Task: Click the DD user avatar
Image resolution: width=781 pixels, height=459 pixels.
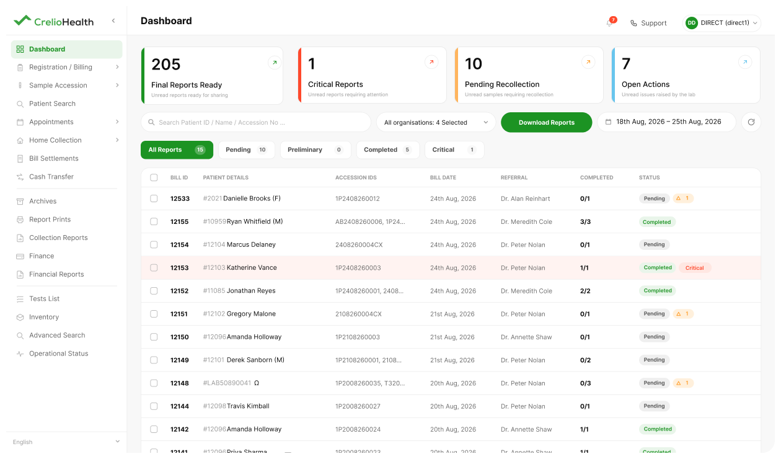Action: pyautogui.click(x=692, y=23)
